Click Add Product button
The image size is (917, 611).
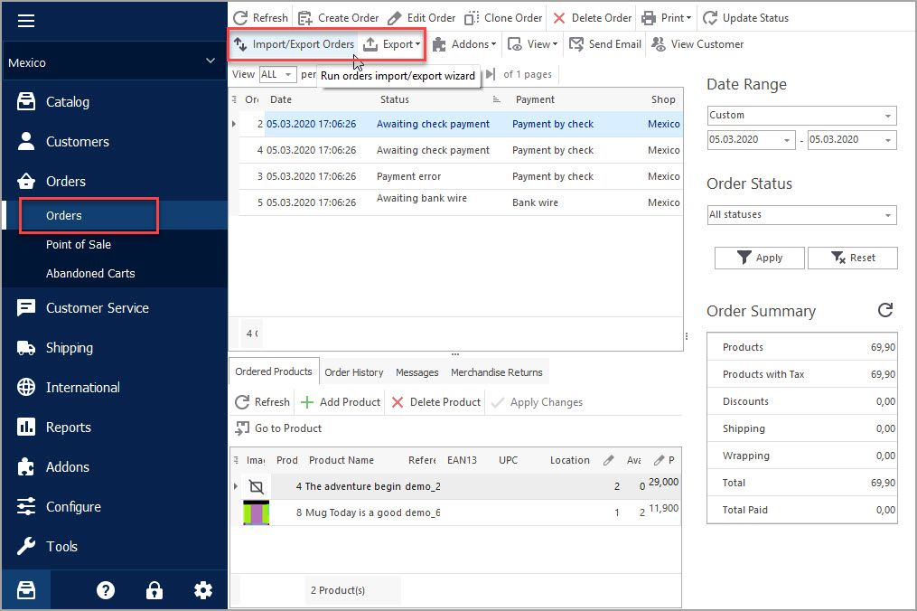coord(341,402)
